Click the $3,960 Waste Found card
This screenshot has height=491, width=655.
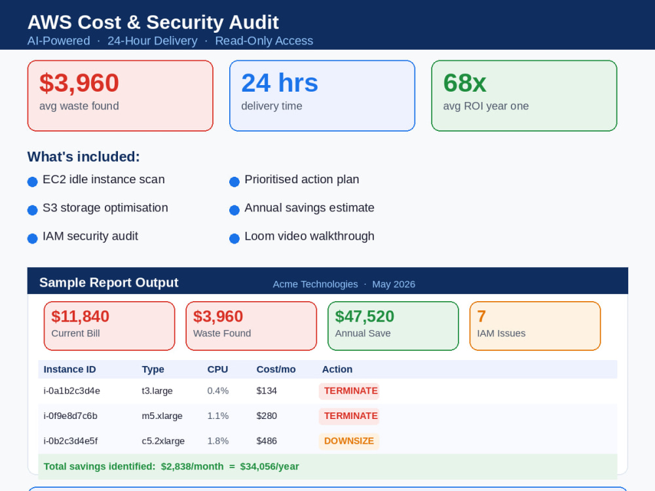click(251, 326)
